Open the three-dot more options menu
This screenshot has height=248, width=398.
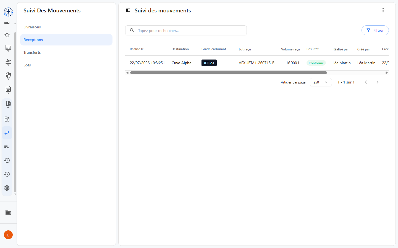383,10
